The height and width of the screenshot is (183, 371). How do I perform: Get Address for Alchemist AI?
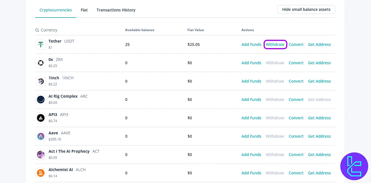click(x=319, y=173)
